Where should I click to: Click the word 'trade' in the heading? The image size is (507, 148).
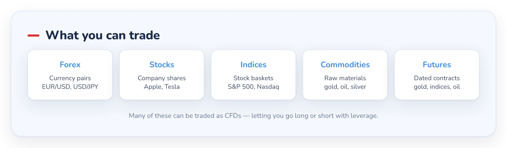(x=145, y=35)
